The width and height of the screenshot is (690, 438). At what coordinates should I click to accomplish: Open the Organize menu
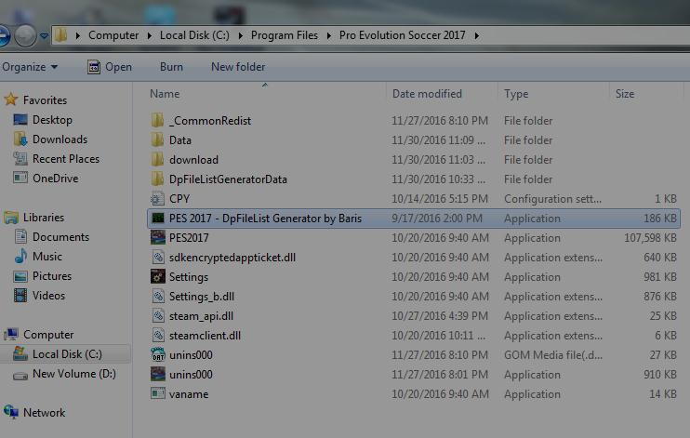tap(30, 67)
